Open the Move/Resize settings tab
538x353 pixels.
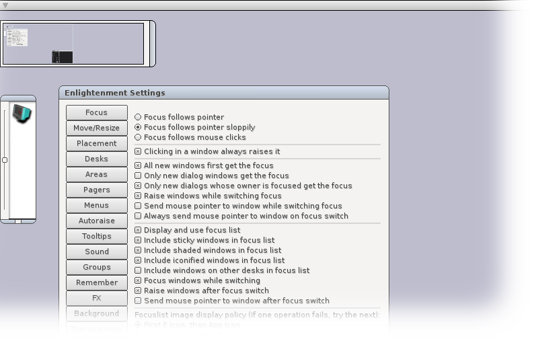point(96,128)
